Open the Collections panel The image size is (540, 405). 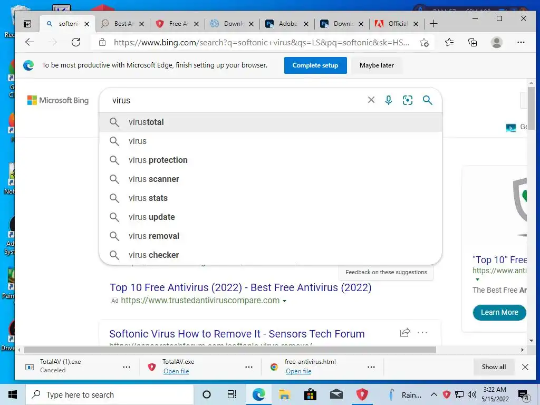(472, 42)
